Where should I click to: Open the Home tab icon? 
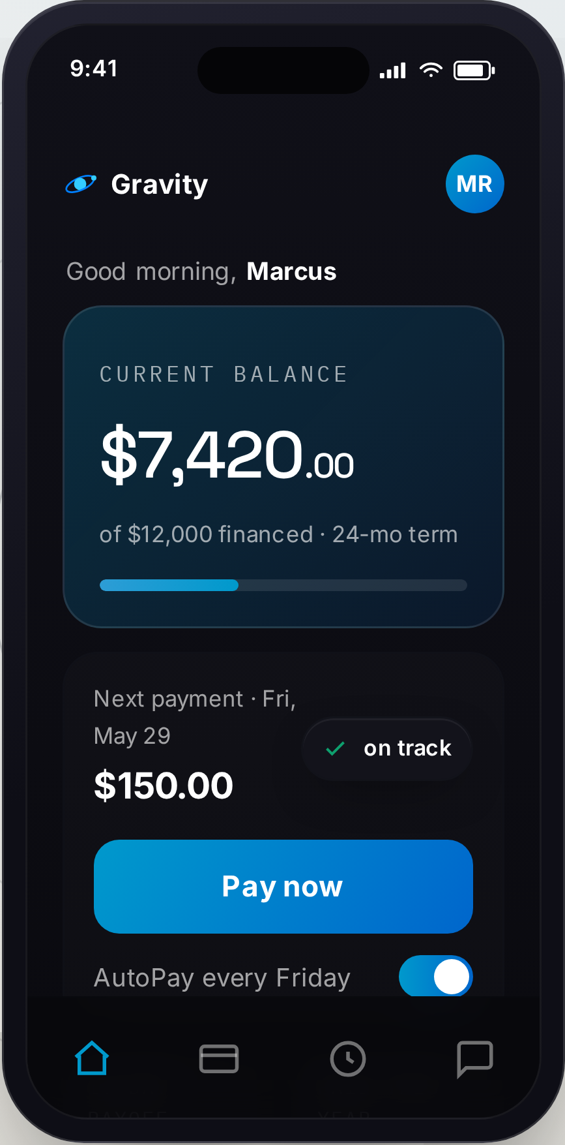pos(92,1058)
